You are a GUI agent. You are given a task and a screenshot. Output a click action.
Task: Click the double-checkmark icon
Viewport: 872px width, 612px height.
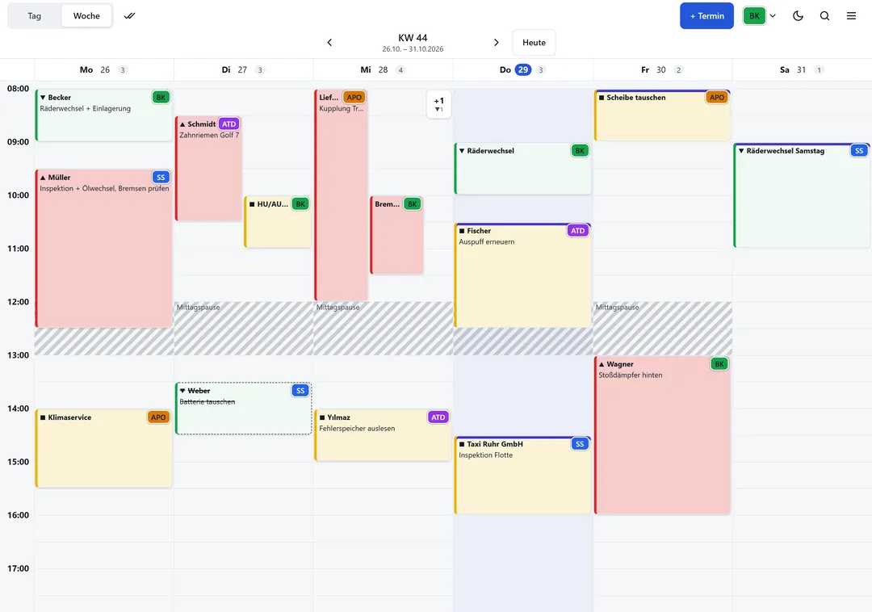coord(129,15)
